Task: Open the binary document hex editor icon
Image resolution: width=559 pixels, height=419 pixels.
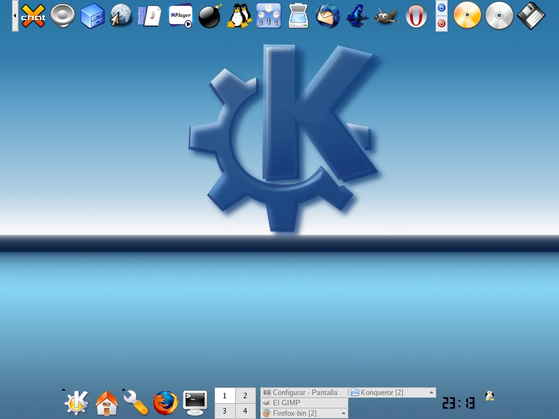Action: point(150,16)
